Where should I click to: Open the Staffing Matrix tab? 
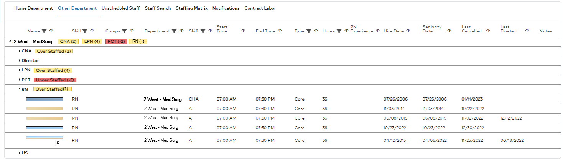click(x=191, y=8)
